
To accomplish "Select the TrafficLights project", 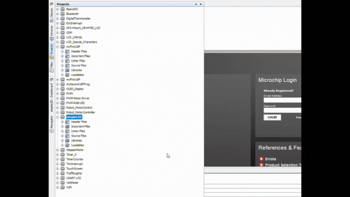I will (x=74, y=173).
